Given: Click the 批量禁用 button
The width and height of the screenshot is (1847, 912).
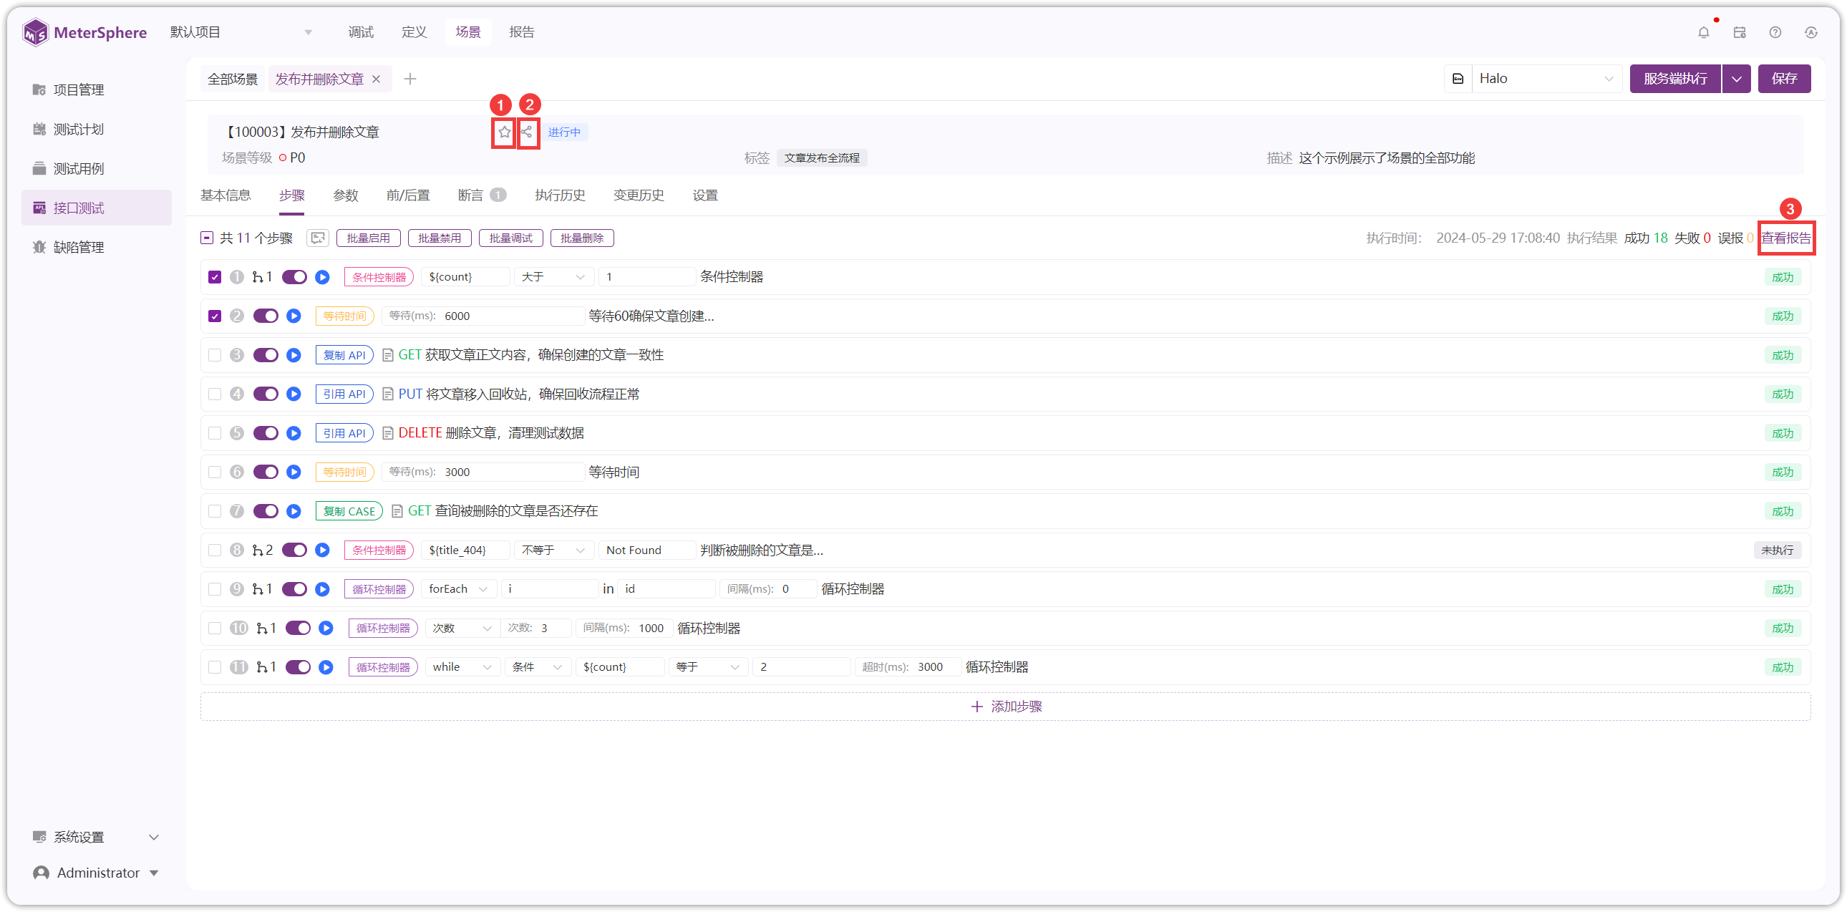Looking at the screenshot, I should 440,238.
